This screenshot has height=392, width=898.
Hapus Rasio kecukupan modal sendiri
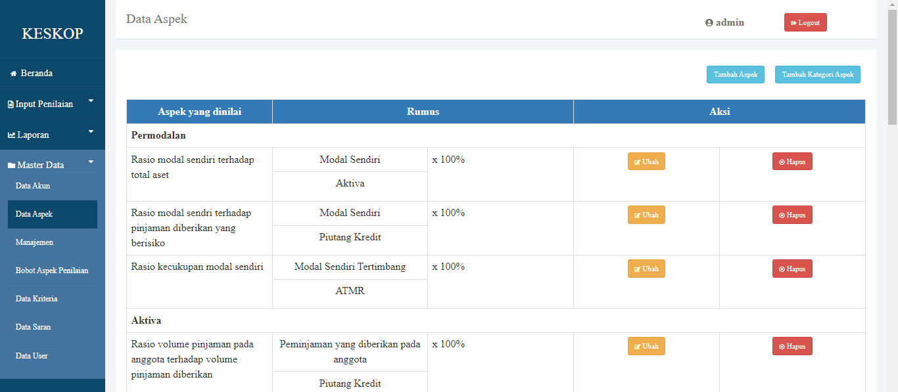coord(792,269)
